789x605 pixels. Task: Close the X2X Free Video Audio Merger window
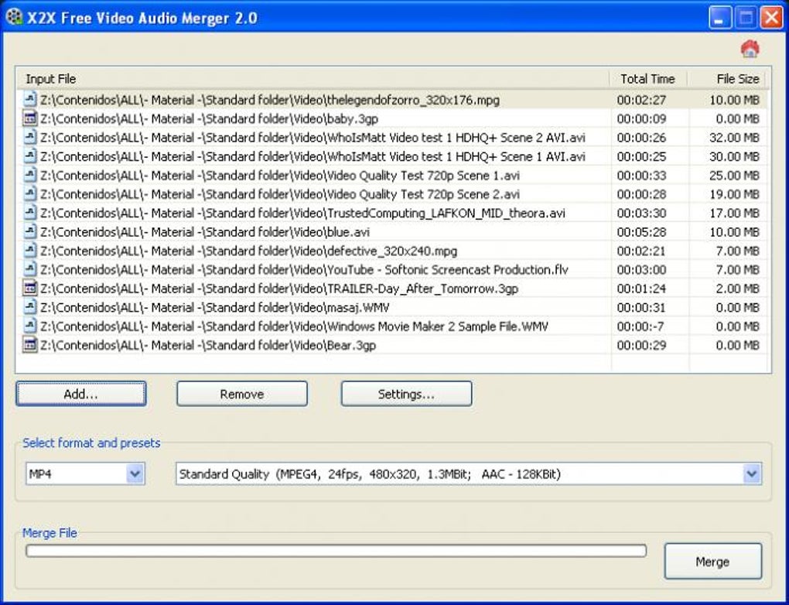point(771,18)
